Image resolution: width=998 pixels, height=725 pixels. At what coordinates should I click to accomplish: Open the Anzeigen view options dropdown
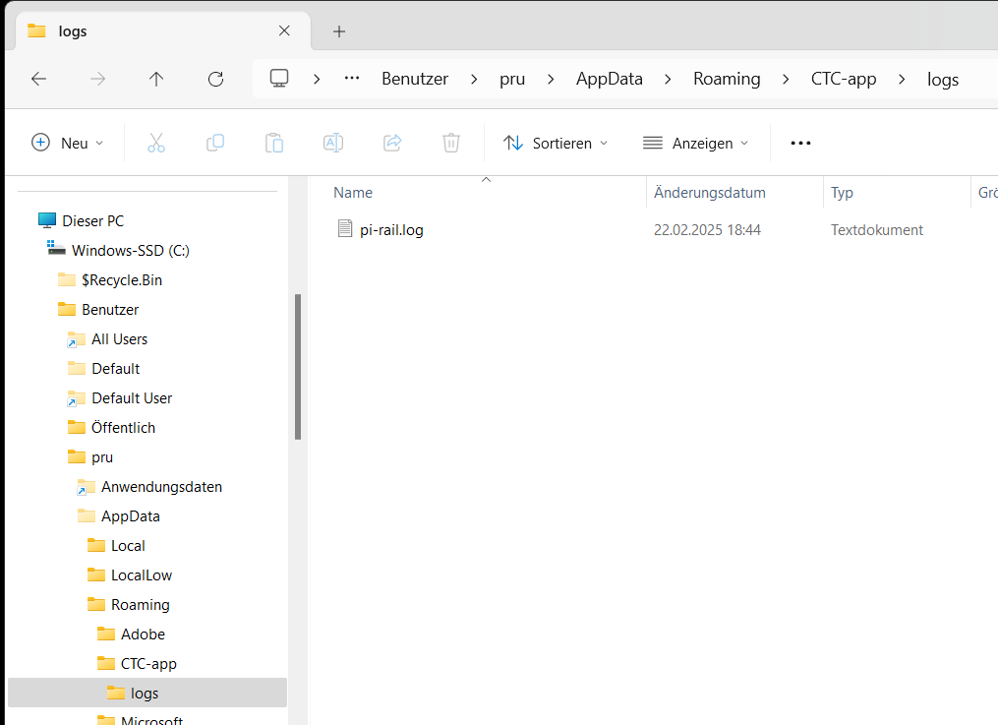[695, 143]
